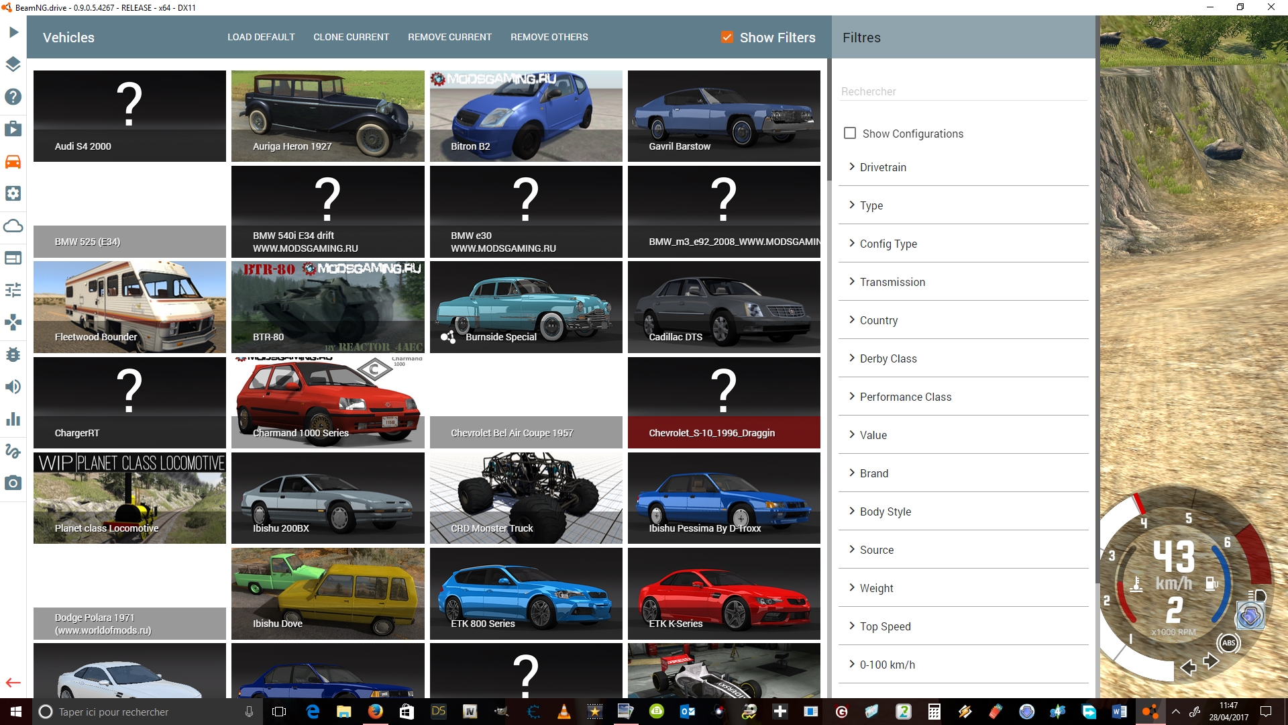Click CLONE CURRENT button
This screenshot has width=1288, height=725.
coord(351,37)
